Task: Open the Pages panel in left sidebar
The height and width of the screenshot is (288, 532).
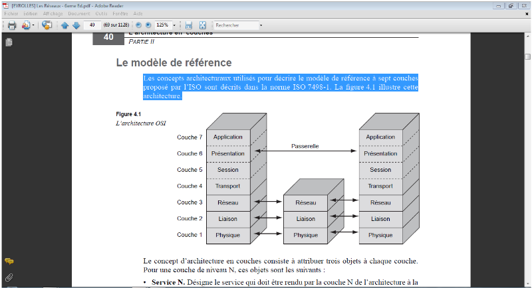Action: pos(9,42)
